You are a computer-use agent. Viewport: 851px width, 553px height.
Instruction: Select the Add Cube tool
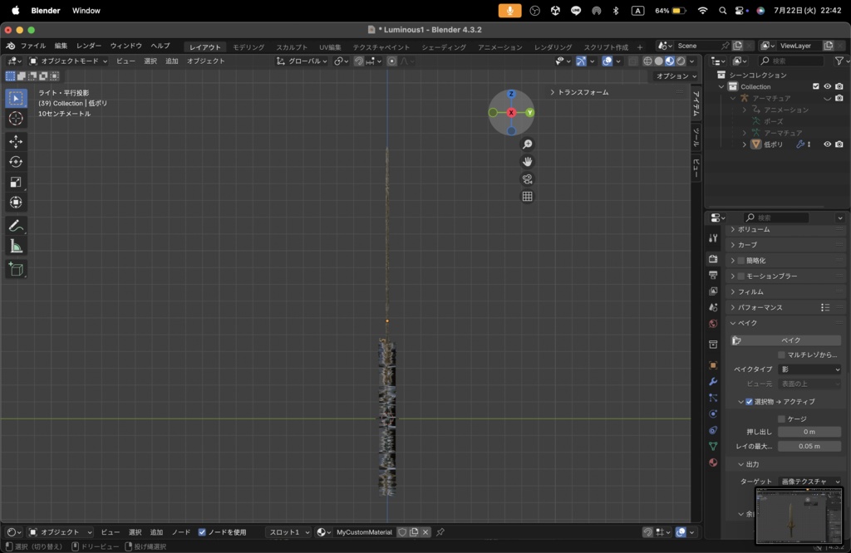[16, 269]
